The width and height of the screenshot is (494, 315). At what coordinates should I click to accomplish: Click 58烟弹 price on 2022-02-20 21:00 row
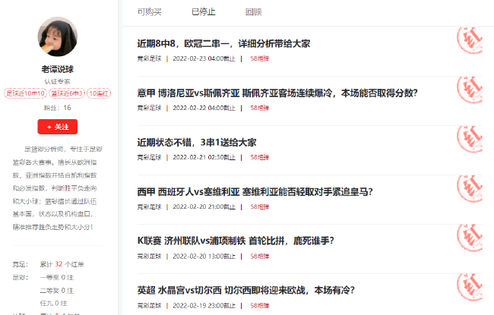pos(260,206)
